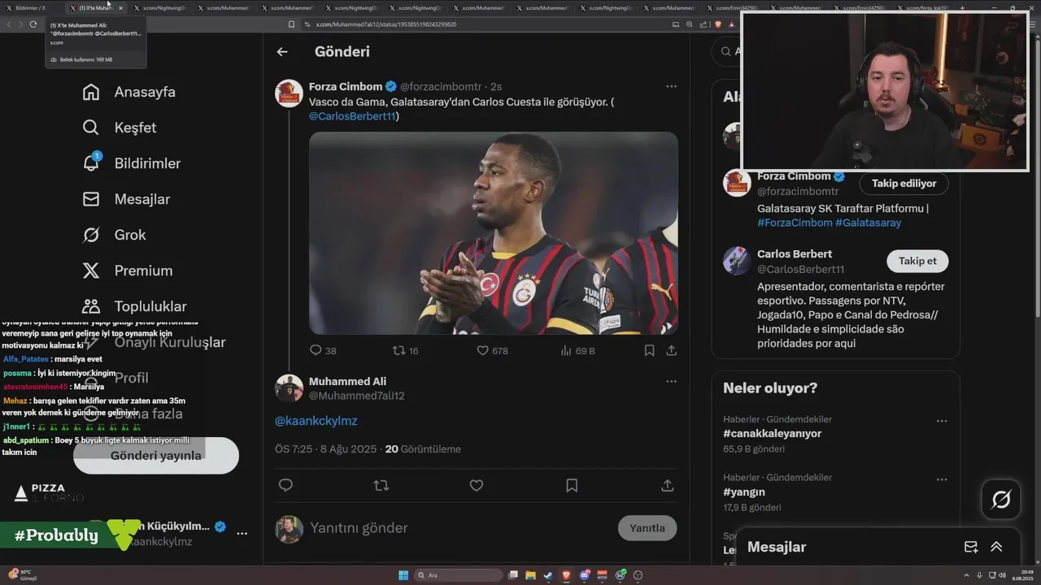
Task: Retweet the Forza Cimbom post showing 16
Action: (405, 350)
